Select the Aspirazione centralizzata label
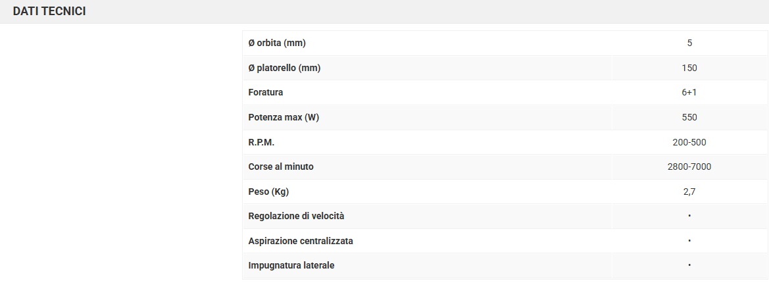The image size is (769, 283). (x=301, y=241)
